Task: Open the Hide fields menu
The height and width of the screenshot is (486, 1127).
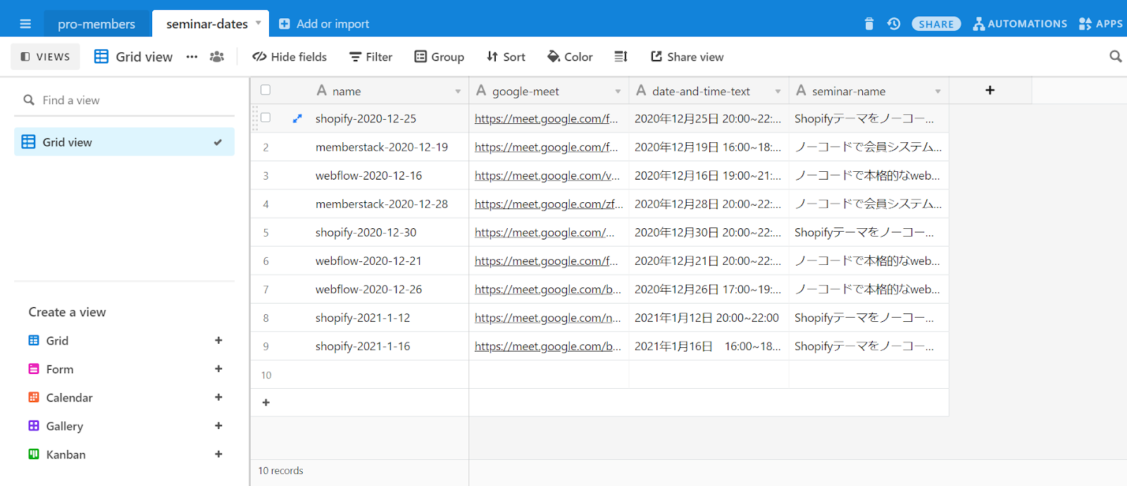Action: [x=289, y=56]
